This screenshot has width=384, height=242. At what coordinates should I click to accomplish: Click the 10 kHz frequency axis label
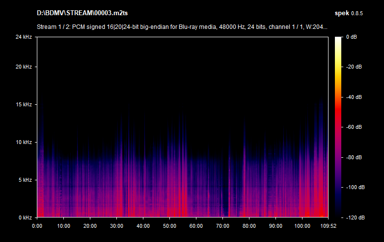24,142
